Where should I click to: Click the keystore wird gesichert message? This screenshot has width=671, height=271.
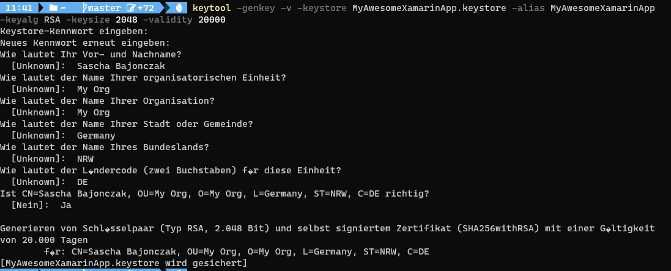click(124, 263)
